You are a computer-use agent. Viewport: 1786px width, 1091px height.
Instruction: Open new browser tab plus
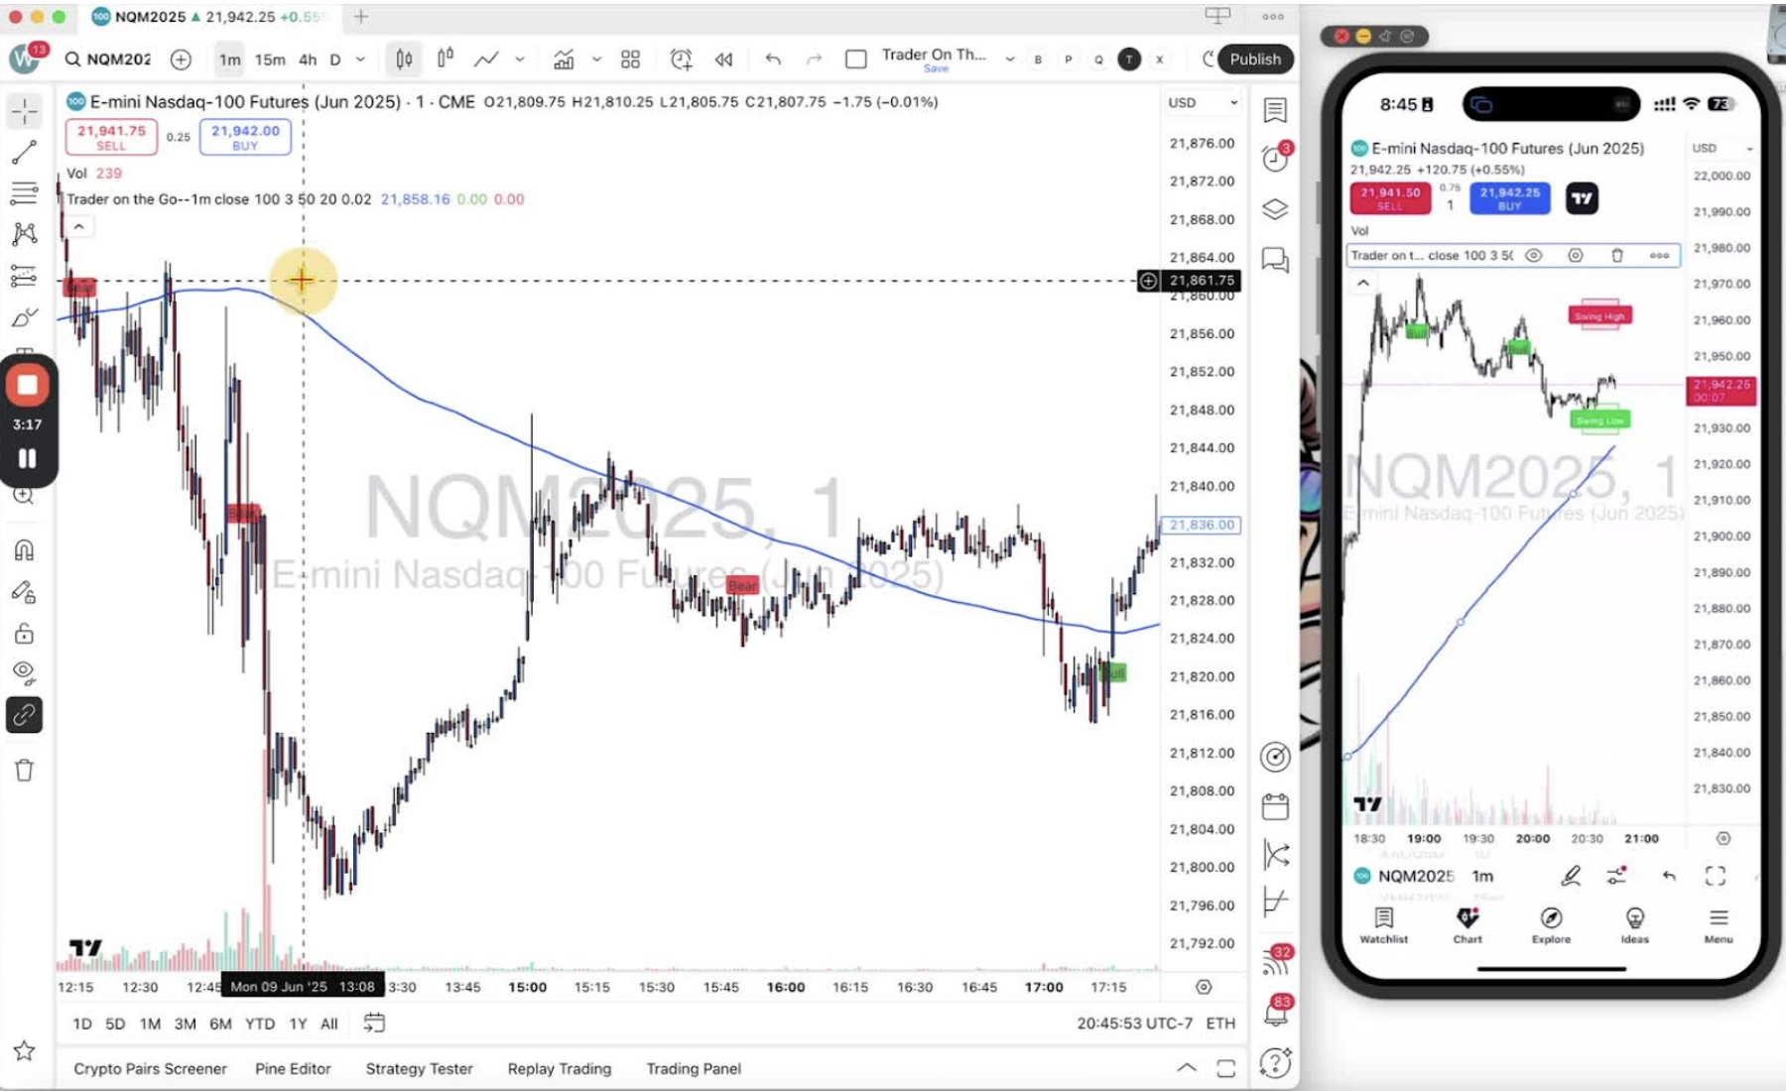coord(361,16)
